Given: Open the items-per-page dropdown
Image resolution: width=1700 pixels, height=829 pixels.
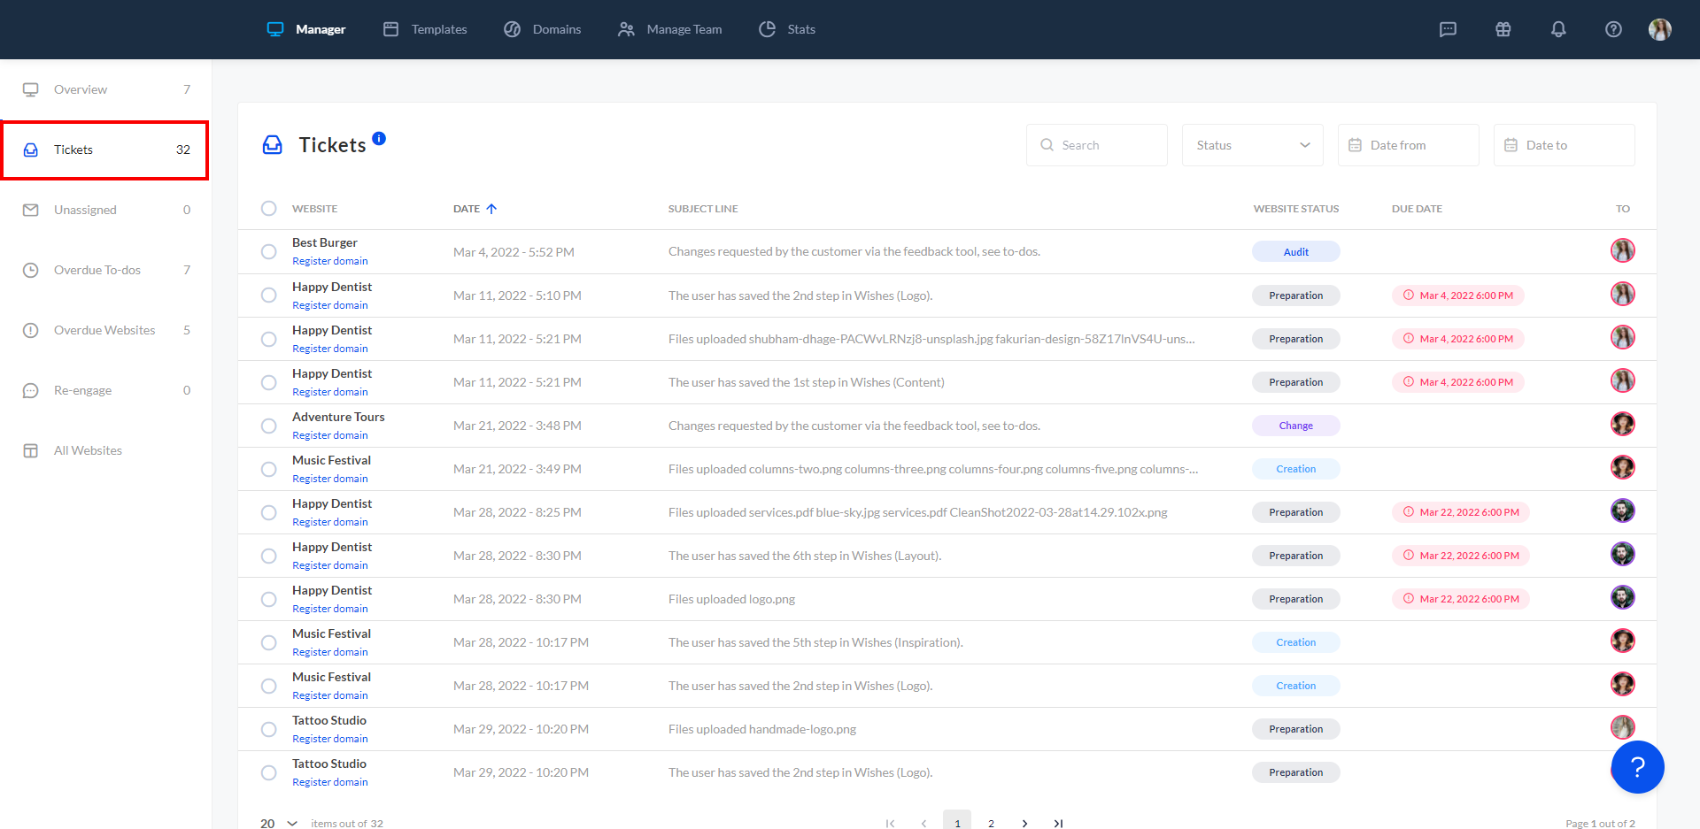Looking at the screenshot, I should tap(279, 823).
